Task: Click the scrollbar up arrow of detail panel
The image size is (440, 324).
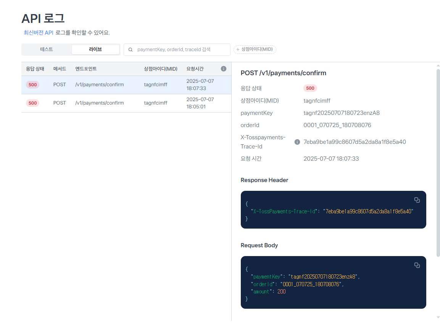Action: (x=438, y=65)
